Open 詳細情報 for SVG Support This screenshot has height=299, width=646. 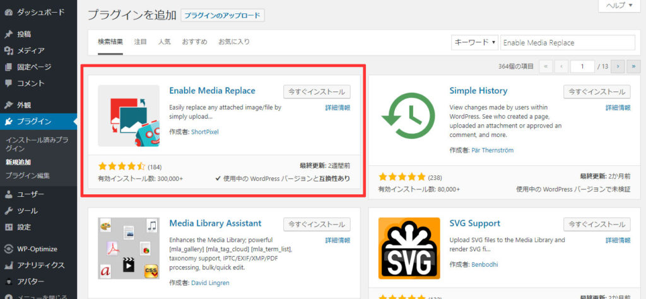pos(618,240)
